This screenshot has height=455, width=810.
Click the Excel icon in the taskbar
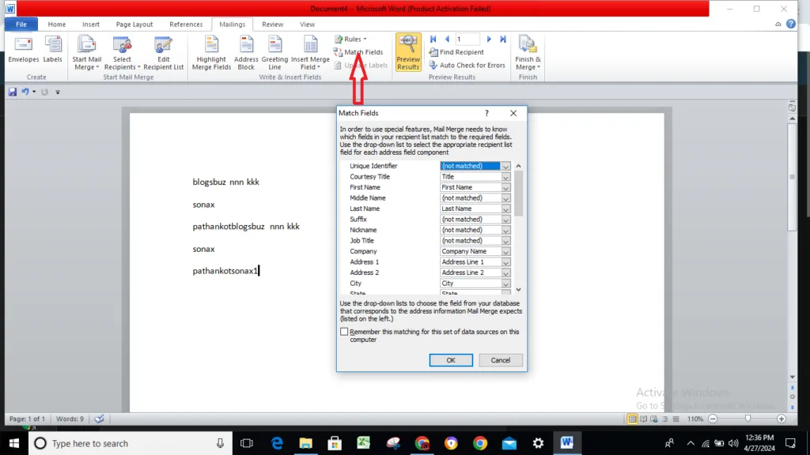363,443
